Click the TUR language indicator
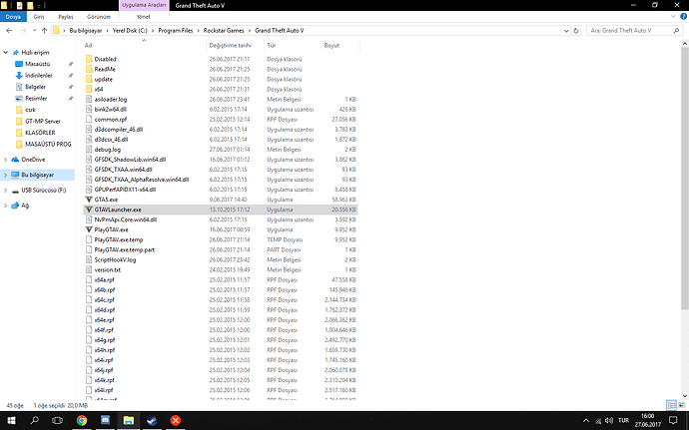Screen dimensions: 689x430 (x=623, y=421)
